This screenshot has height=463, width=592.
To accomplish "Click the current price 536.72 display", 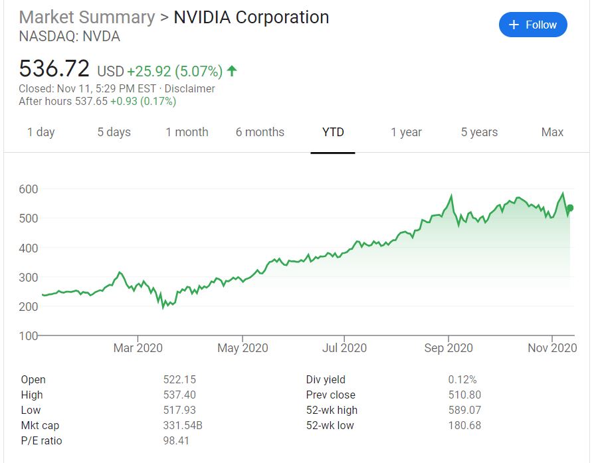I will tap(53, 68).
